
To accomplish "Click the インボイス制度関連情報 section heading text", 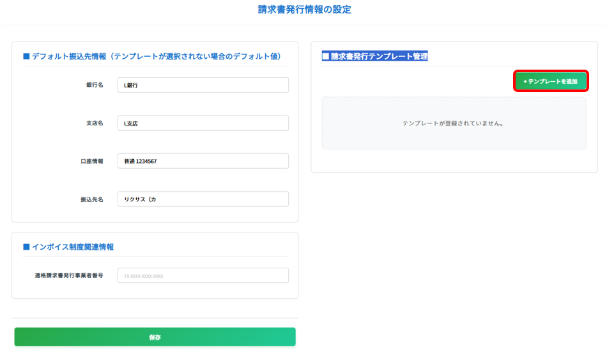I will (x=73, y=247).
